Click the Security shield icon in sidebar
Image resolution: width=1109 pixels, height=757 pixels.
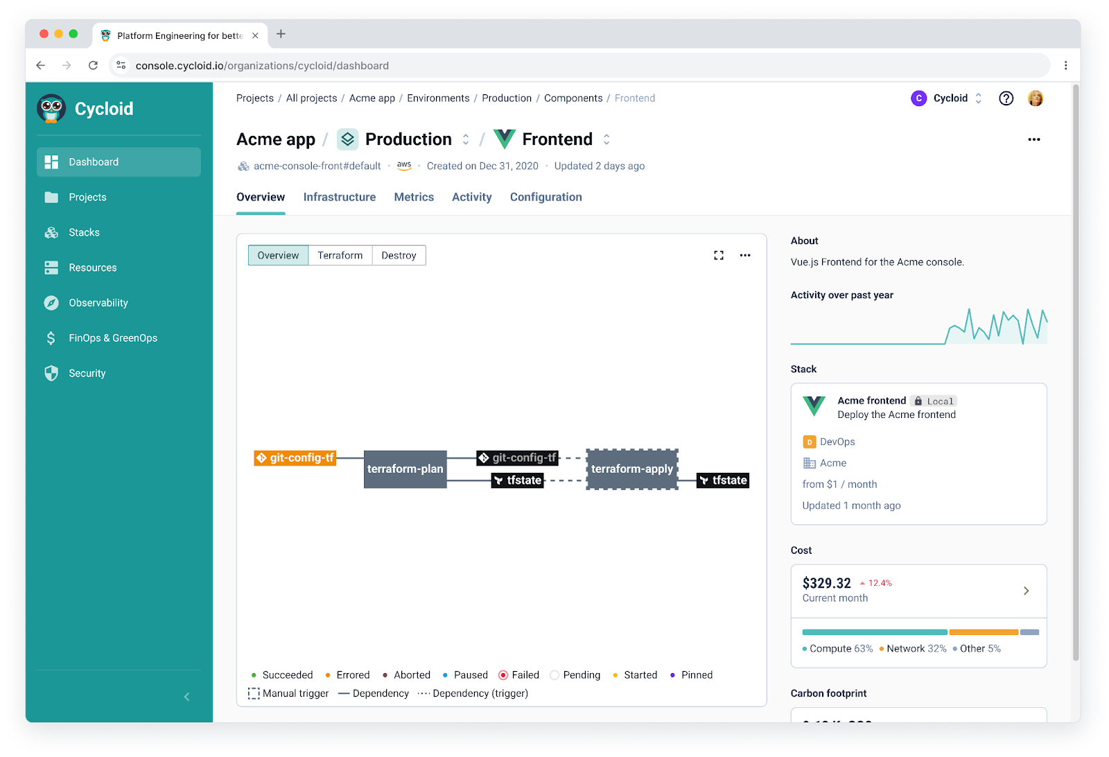point(51,373)
